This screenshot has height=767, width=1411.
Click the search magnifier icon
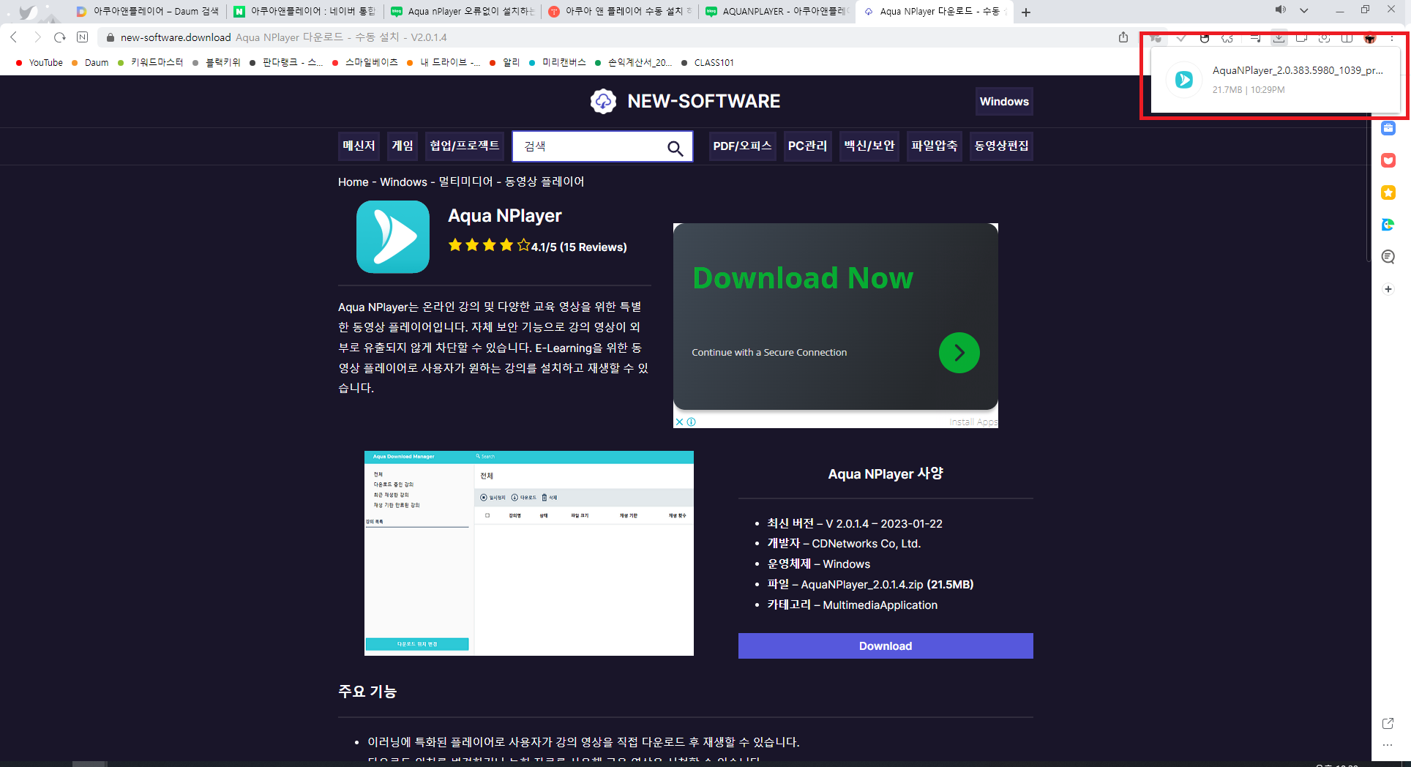click(675, 149)
